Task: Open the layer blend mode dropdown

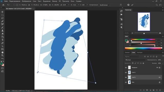Action: [136, 60]
